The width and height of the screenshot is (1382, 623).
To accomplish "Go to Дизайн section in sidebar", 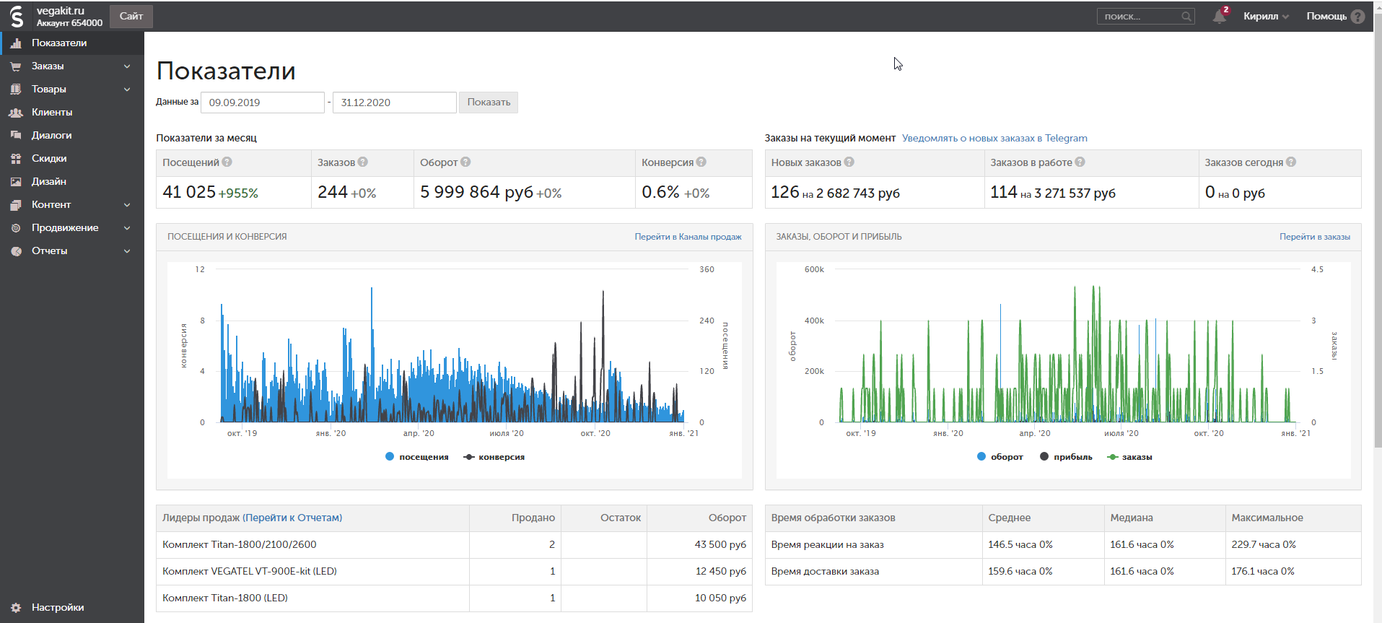I will (49, 182).
